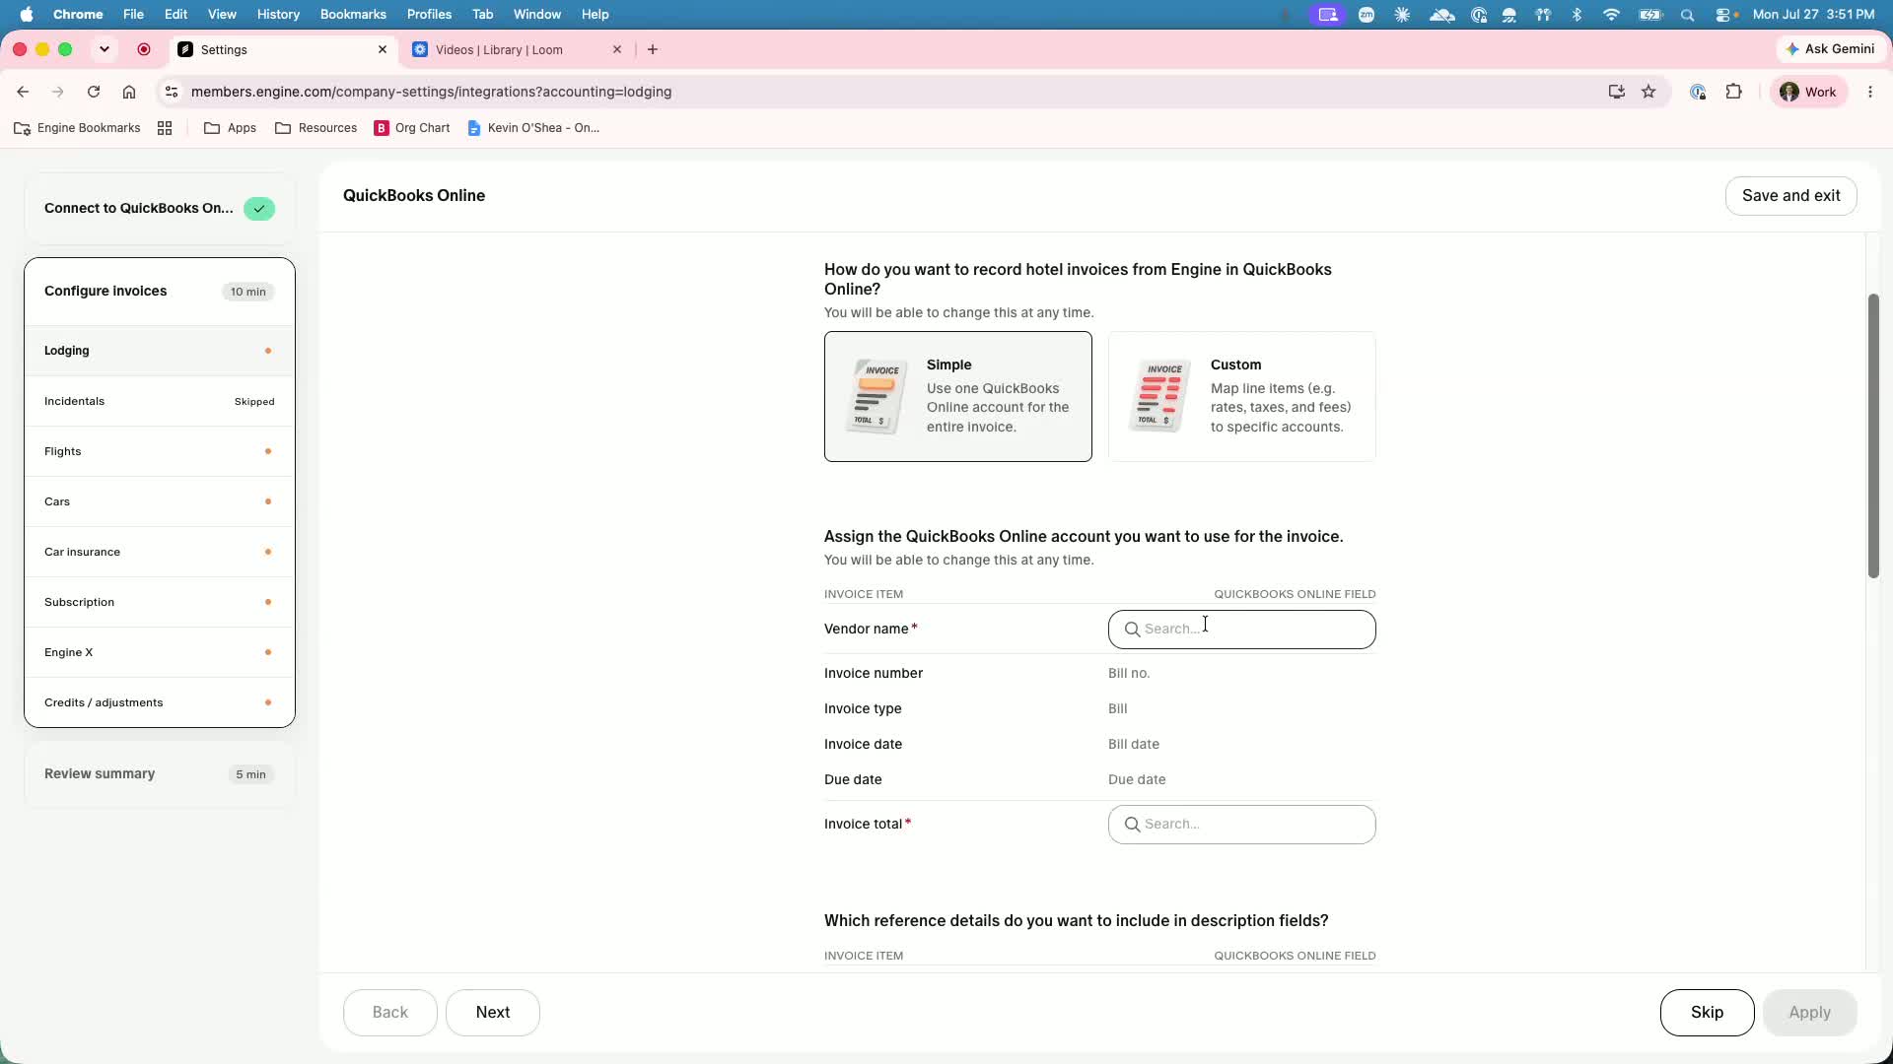Open the Chrome three-dot menu

(1870, 92)
